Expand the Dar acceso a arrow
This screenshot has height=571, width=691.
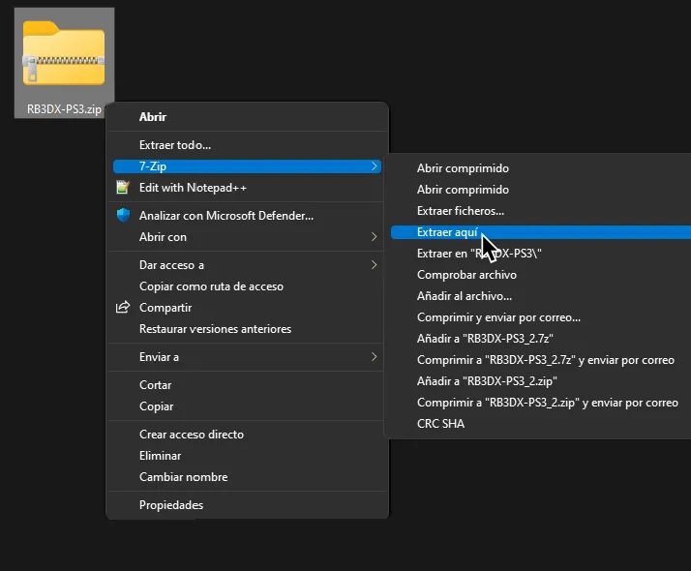[374, 265]
